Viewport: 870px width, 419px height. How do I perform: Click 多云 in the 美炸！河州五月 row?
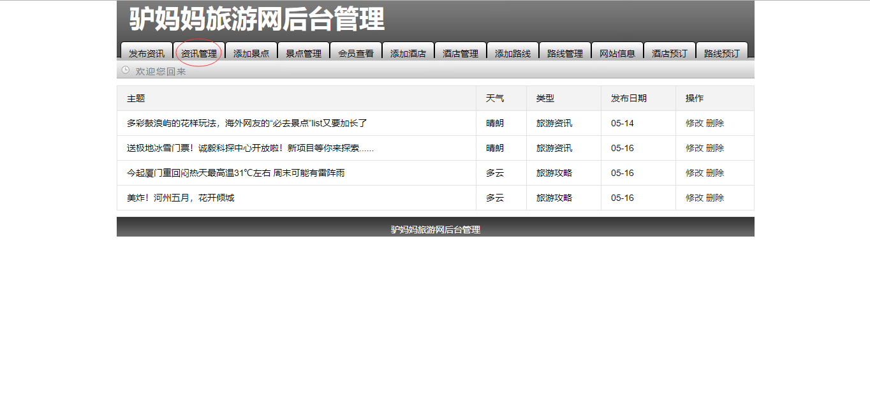point(495,198)
